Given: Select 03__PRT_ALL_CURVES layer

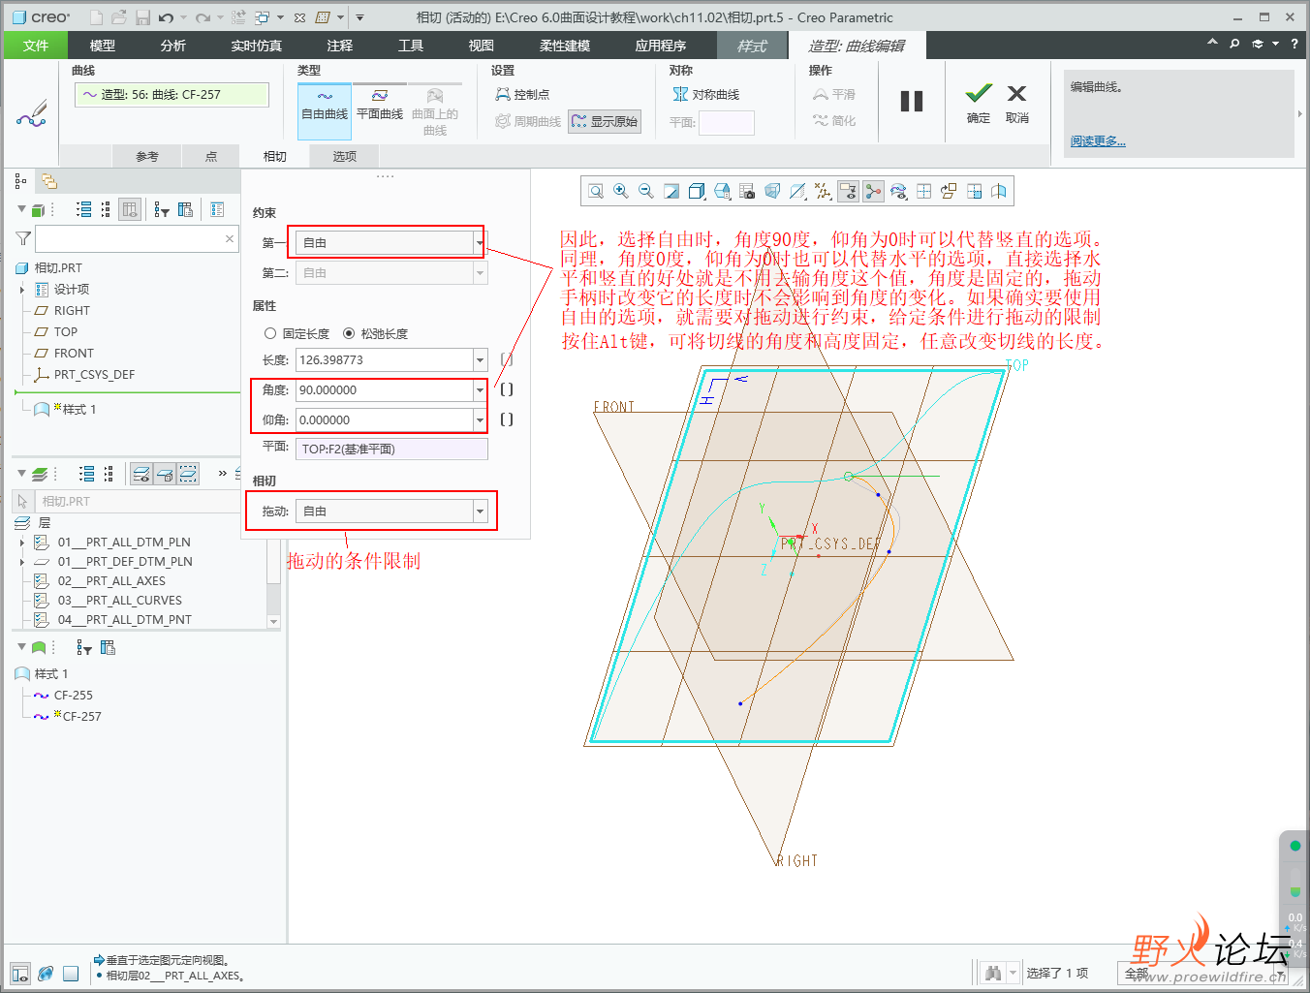Looking at the screenshot, I should (x=120, y=601).
